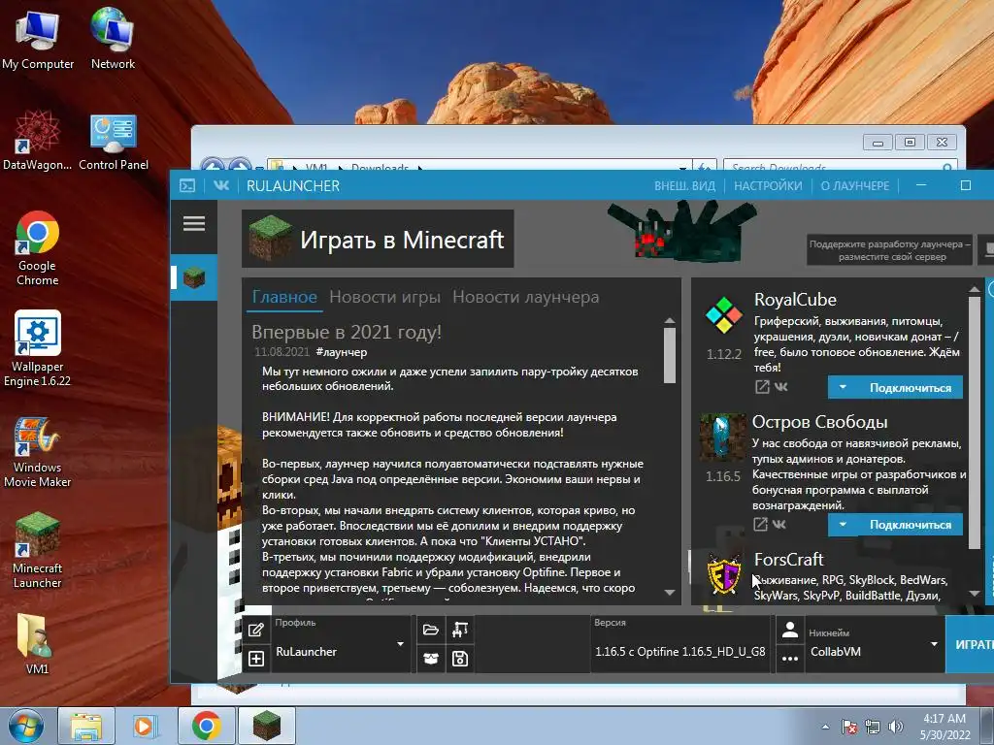This screenshot has width=994, height=745.
Task: Add a new profile with plus icon
Action: (256, 659)
